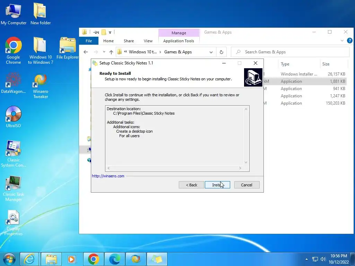Image resolution: width=355 pixels, height=266 pixels.
Task: Show hidden tray icons arrow
Action: point(306,259)
